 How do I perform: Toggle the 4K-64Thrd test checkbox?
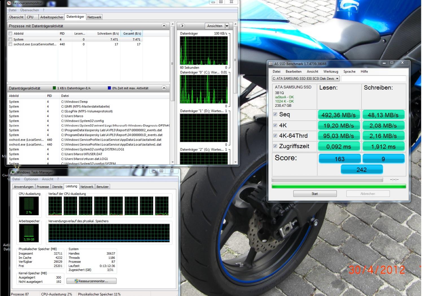pyautogui.click(x=275, y=136)
